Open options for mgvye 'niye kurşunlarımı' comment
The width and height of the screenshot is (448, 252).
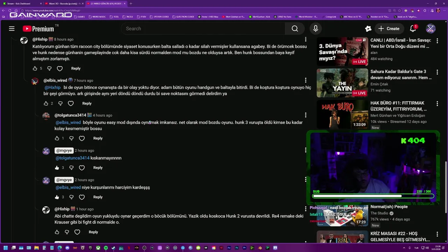point(306,180)
